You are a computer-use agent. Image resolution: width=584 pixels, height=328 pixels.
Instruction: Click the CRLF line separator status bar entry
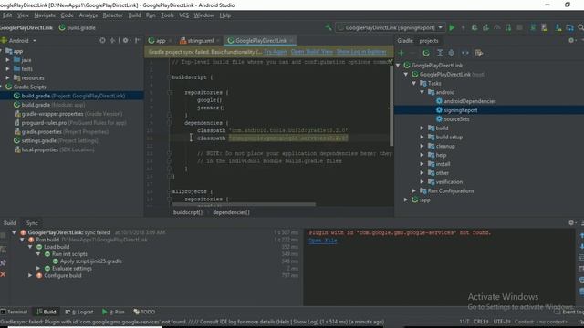[481, 322]
